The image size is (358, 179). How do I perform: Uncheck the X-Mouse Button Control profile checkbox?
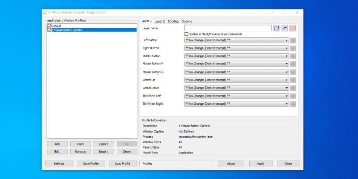tap(49, 30)
